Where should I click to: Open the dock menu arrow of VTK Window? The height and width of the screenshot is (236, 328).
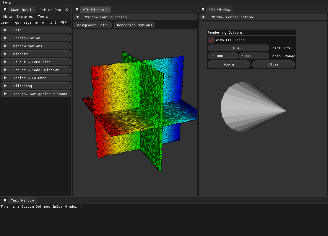click(x=203, y=10)
